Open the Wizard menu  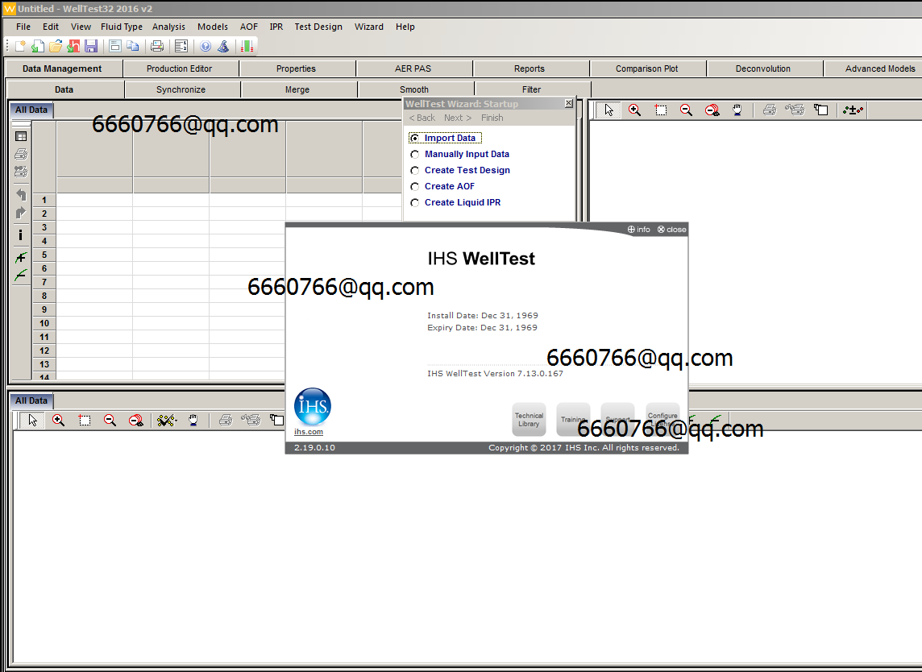click(368, 27)
